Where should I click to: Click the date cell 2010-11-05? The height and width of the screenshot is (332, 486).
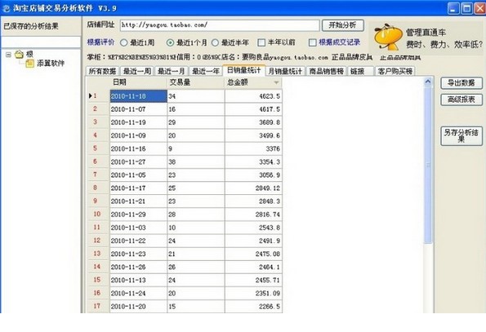[x=139, y=175]
